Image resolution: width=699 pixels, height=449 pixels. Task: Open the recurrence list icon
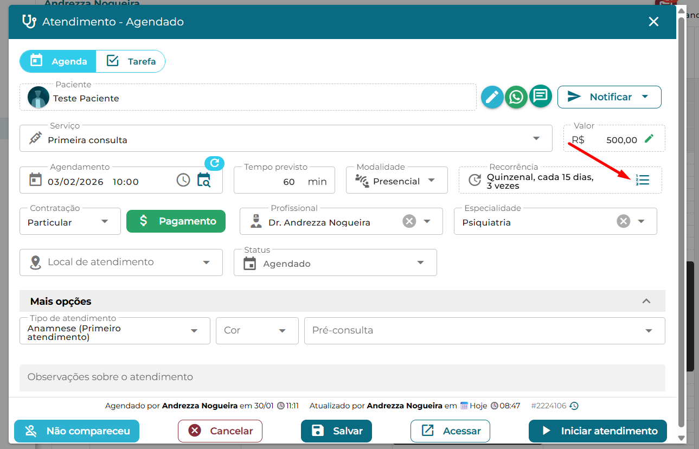(x=643, y=180)
